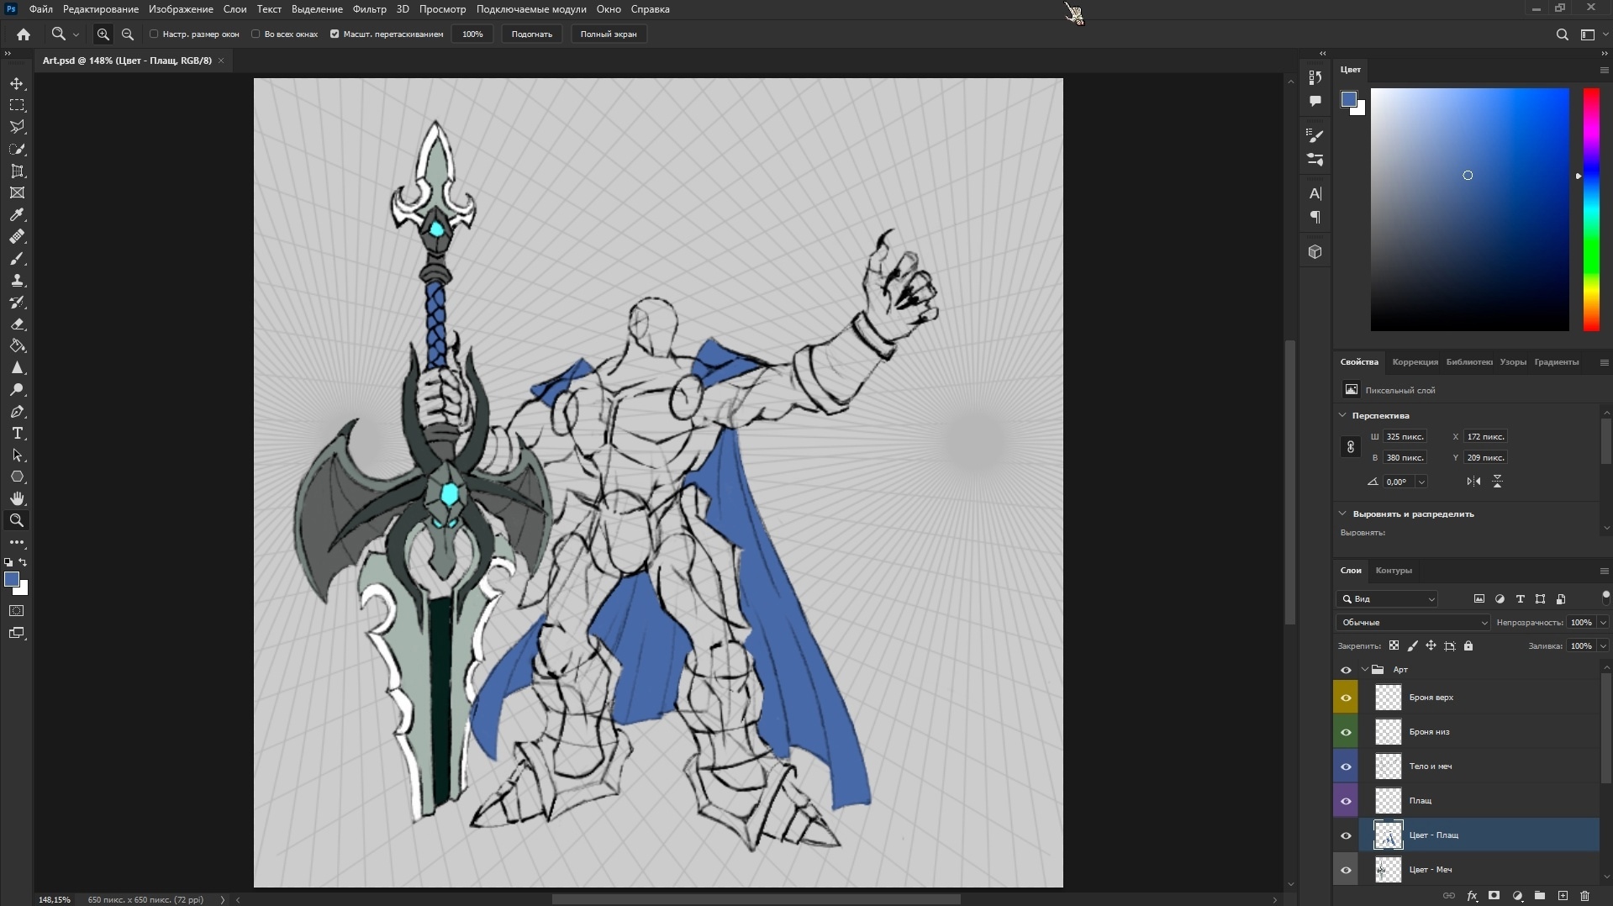Hide the 'Броня верх' layer

click(1346, 698)
